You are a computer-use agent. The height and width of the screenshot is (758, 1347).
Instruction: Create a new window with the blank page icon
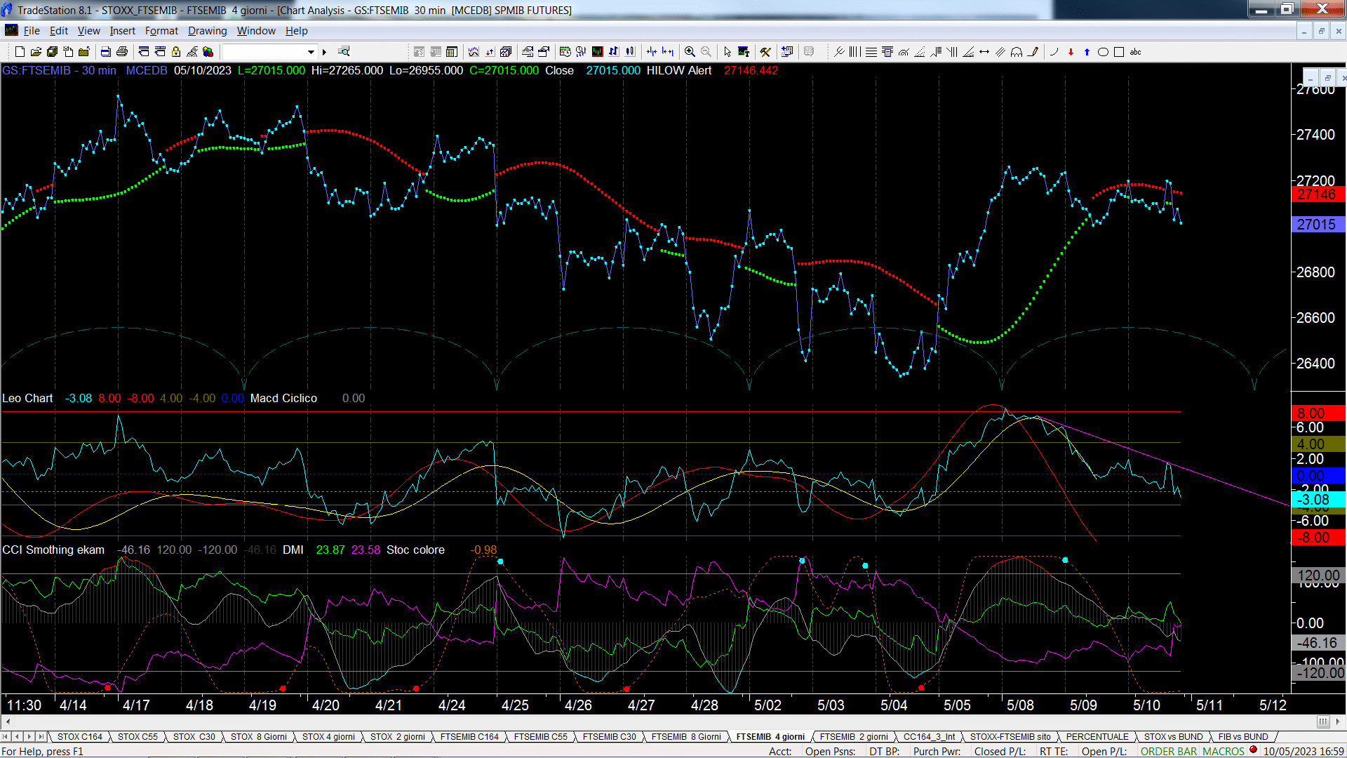coord(20,52)
